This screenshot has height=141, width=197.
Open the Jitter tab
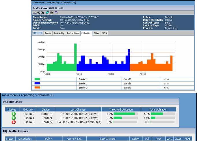pyautogui.click(x=96, y=33)
